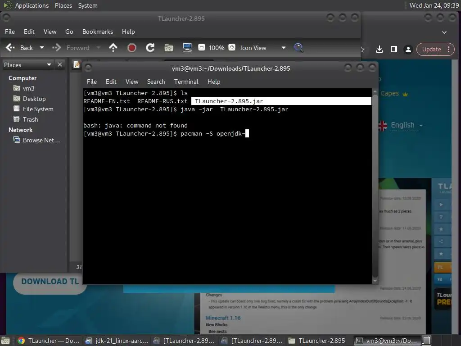Open Trash from the sidebar
Viewport: 461px width, 346px height.
coord(25,119)
